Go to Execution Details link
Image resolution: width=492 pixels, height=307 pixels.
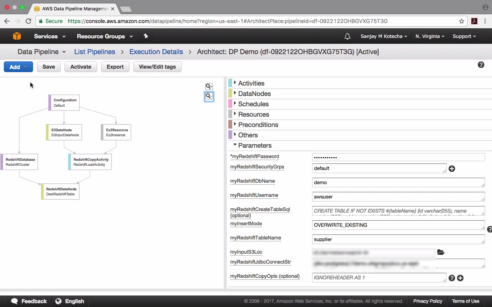pyautogui.click(x=156, y=52)
